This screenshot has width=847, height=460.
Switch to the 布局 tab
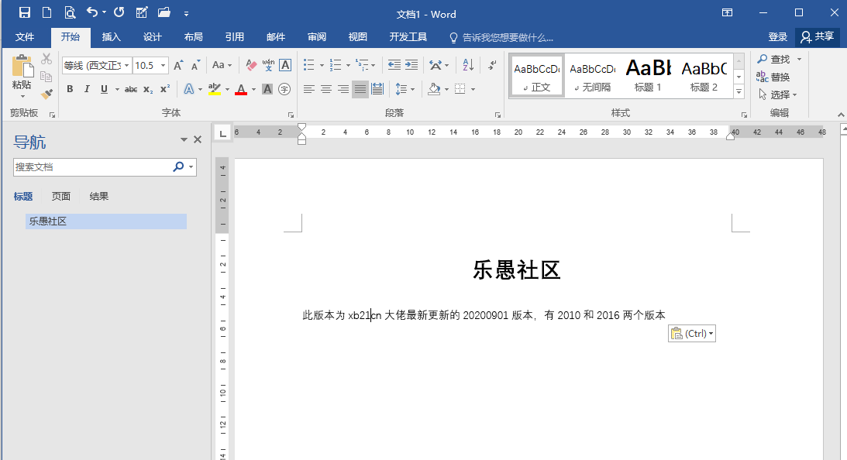pyautogui.click(x=194, y=36)
